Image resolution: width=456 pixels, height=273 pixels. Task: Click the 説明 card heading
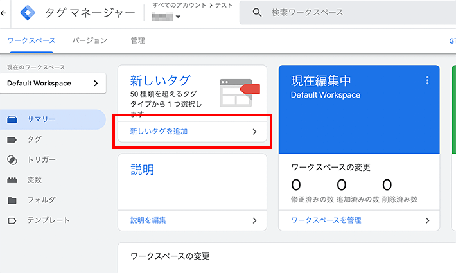tap(142, 170)
